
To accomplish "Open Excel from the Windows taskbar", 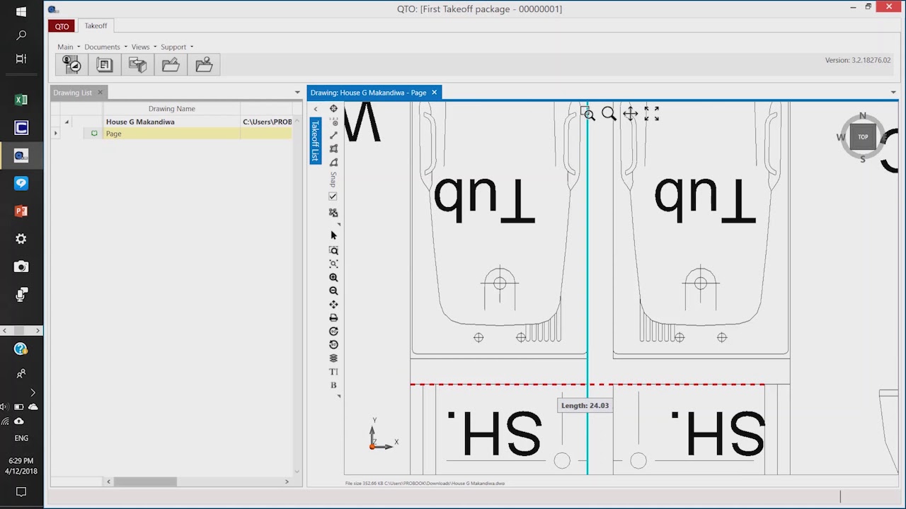I will coord(21,100).
